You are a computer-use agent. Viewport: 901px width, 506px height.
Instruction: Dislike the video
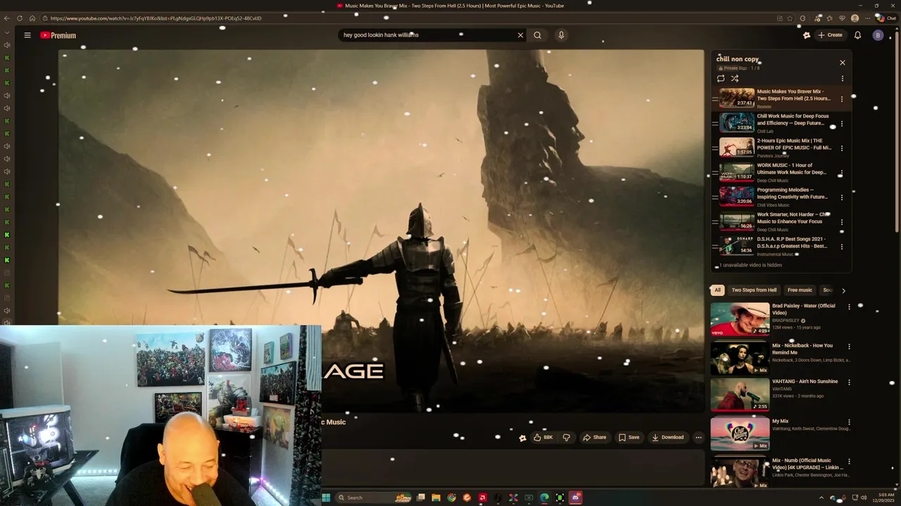click(x=566, y=437)
